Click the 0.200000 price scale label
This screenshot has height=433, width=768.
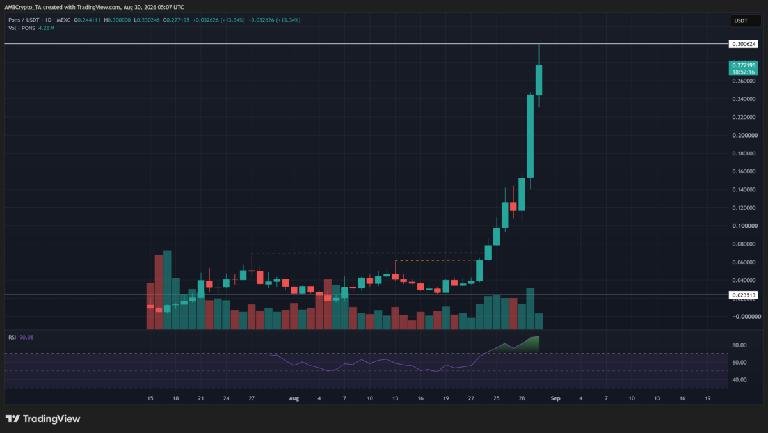click(x=744, y=136)
